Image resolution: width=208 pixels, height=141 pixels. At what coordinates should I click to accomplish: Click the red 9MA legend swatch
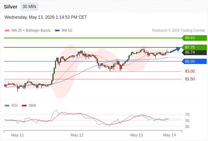24,106
